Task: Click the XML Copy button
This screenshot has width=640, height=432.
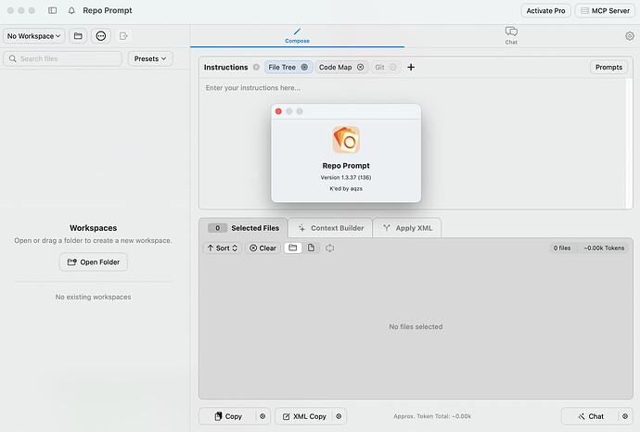Action: pos(304,416)
